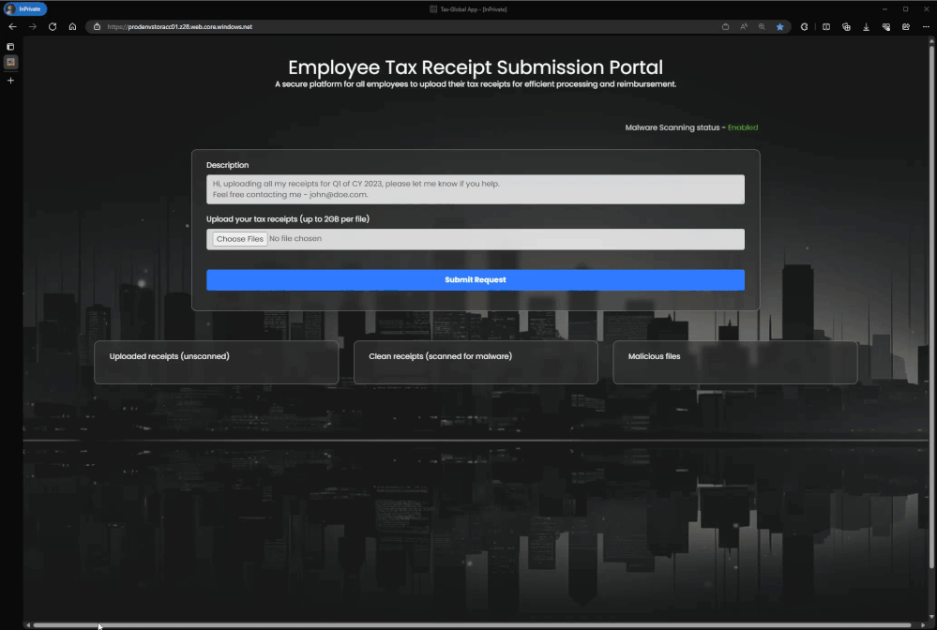Open the zoom magnifier icon in the address bar

pos(762,27)
